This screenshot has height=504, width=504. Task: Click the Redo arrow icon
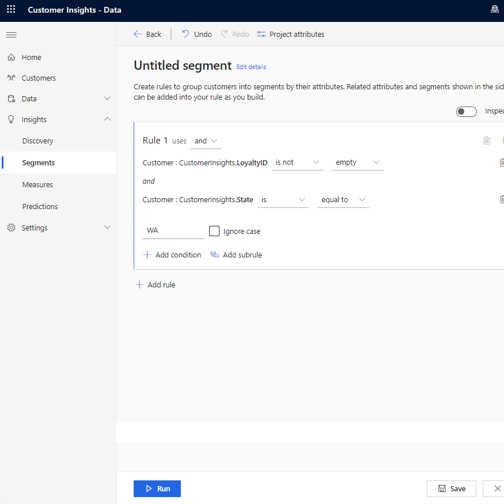point(224,34)
